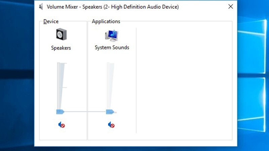Image resolution: width=269 pixels, height=151 pixels.
Task: Click the Speakers device icon
Action: [x=62, y=34]
